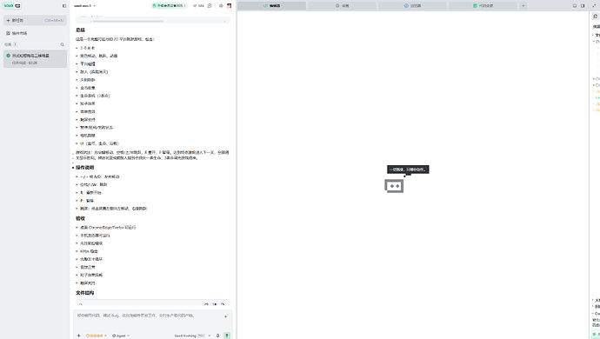Attach context with the plus icon in input
The width and height of the screenshot is (600, 339).
pyautogui.click(x=79, y=336)
